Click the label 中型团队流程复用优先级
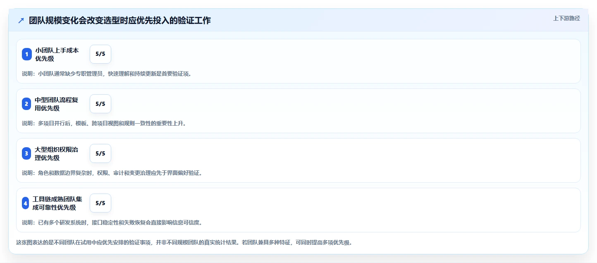This screenshot has width=597, height=263. click(57, 104)
